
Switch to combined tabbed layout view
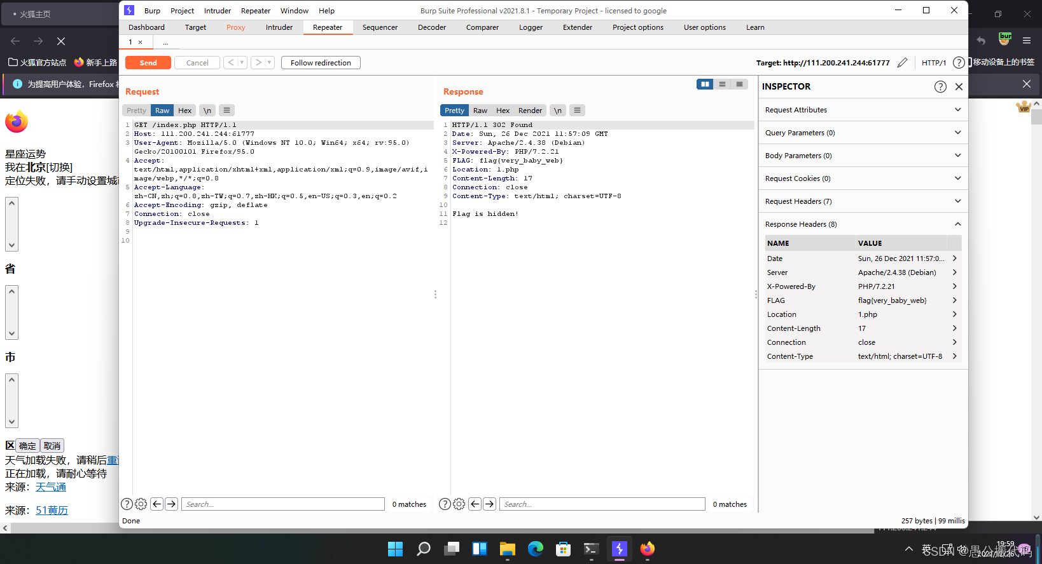click(739, 84)
